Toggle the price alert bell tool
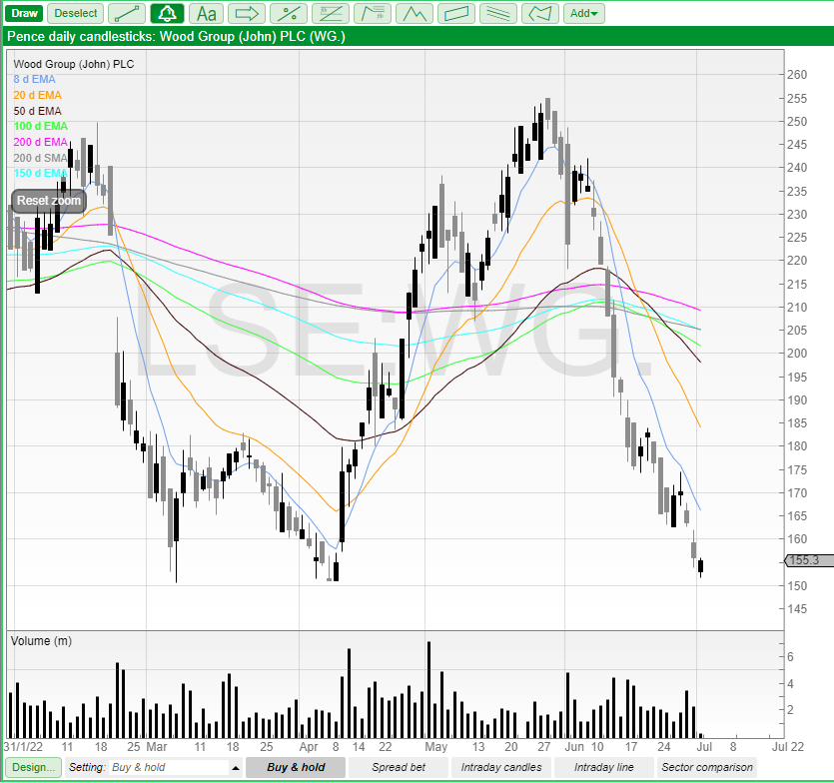 pos(167,13)
